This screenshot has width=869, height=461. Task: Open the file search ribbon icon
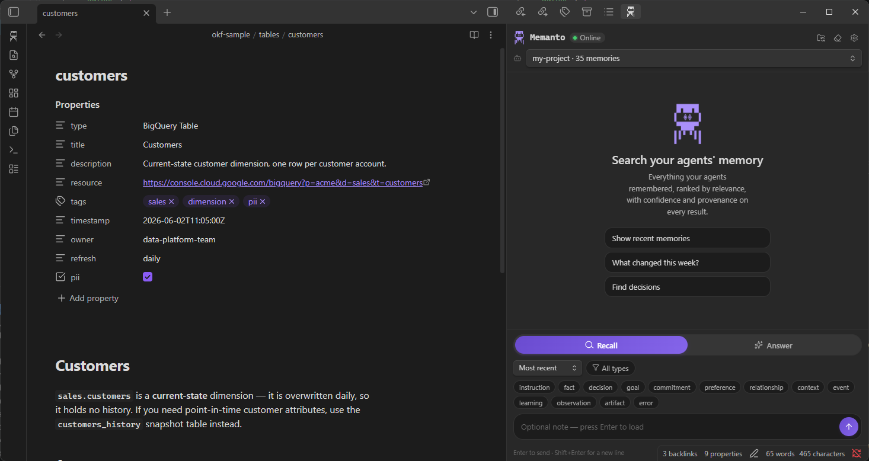click(14, 55)
